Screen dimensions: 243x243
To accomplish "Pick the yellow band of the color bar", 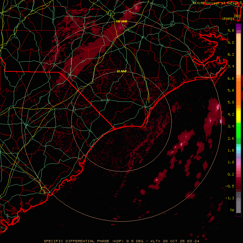I will coord(238,116).
